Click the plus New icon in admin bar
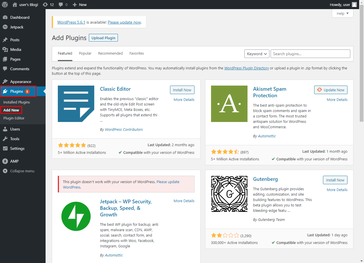Viewport: 364px width, 263px height. click(75, 5)
